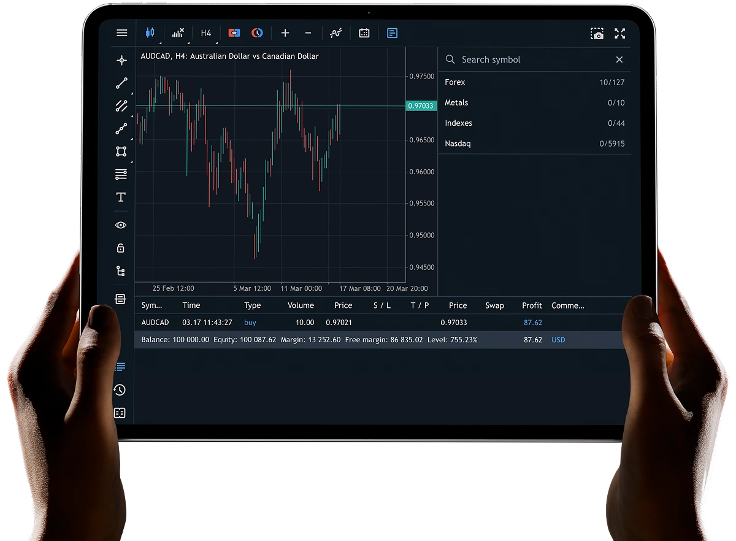Click the 0.97021 open price cell
Image resolution: width=736 pixels, height=541 pixels.
coord(339,323)
